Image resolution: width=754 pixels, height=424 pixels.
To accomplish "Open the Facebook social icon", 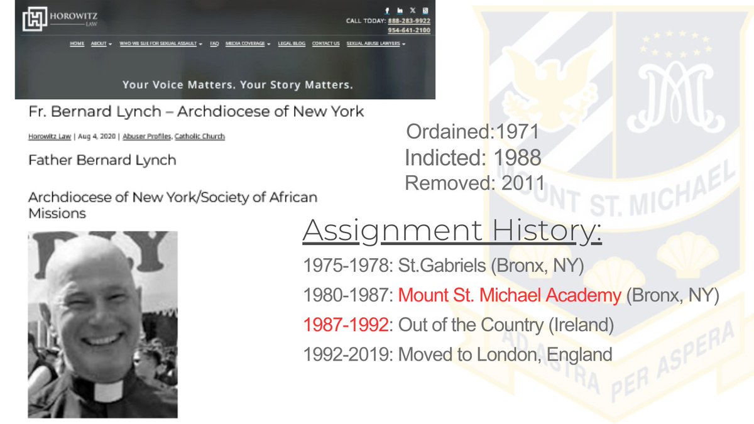I will click(388, 11).
